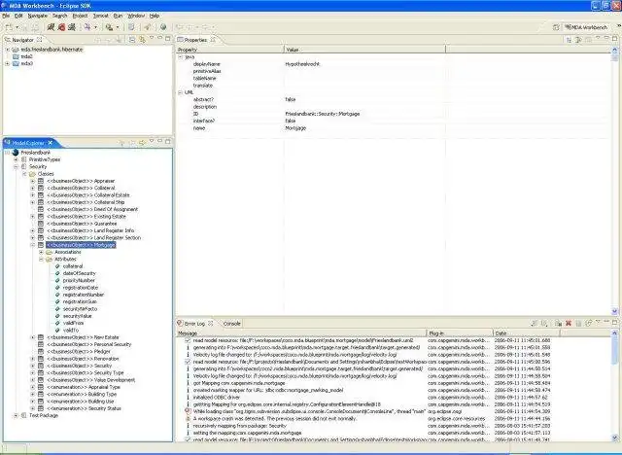Click the Collapse All icon in Navigator toolbar
The height and width of the screenshot is (455, 622).
click(x=132, y=39)
